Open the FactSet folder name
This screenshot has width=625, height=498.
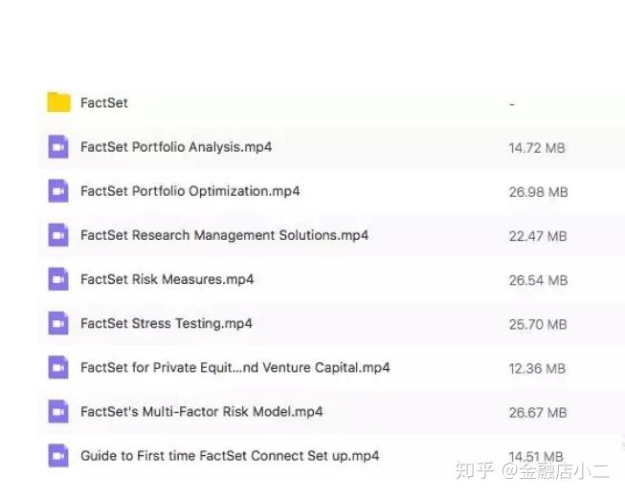coord(103,103)
